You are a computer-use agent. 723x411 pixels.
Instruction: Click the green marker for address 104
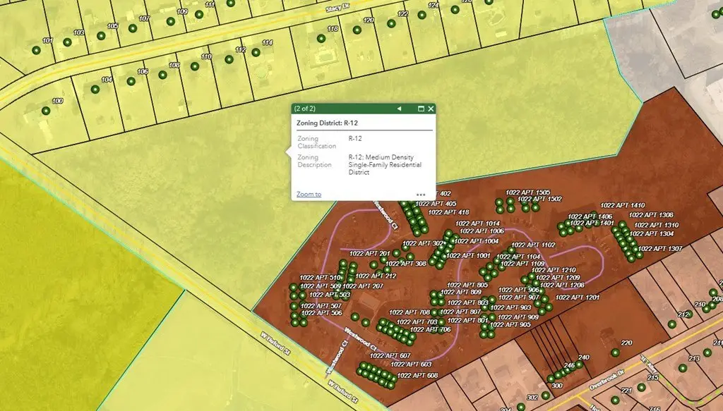(95, 90)
